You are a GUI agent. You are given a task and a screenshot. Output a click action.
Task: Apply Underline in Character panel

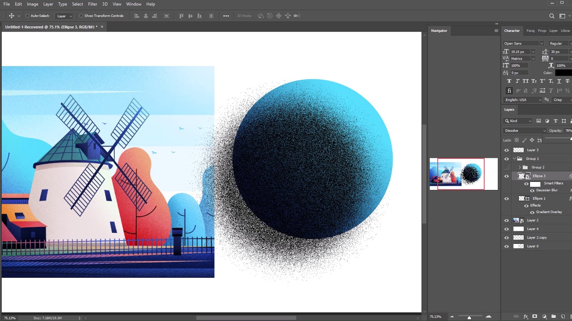coord(559,81)
